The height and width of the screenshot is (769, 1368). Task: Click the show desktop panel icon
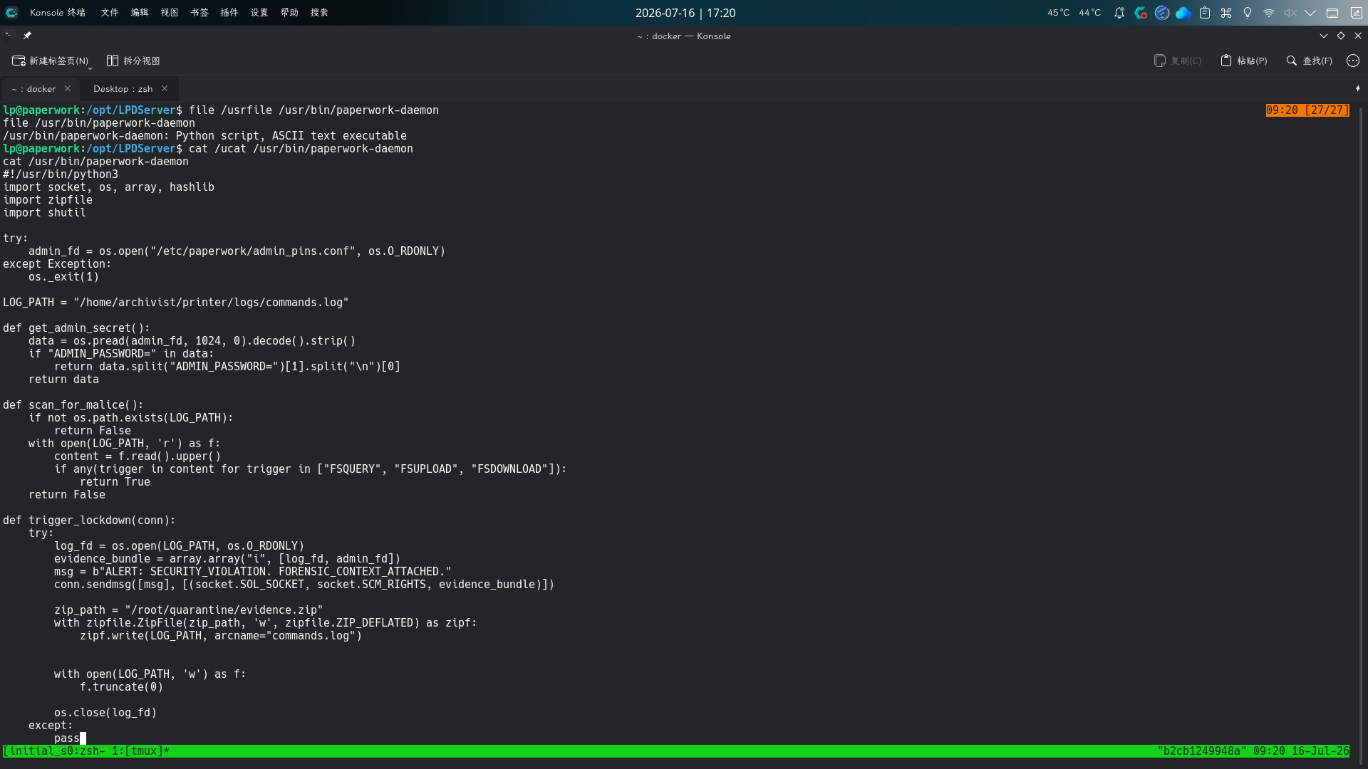tap(1332, 13)
